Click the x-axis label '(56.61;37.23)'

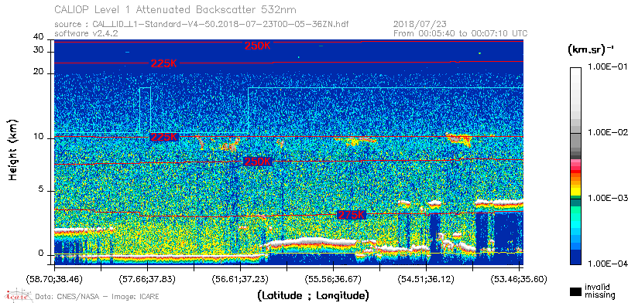[240, 279]
